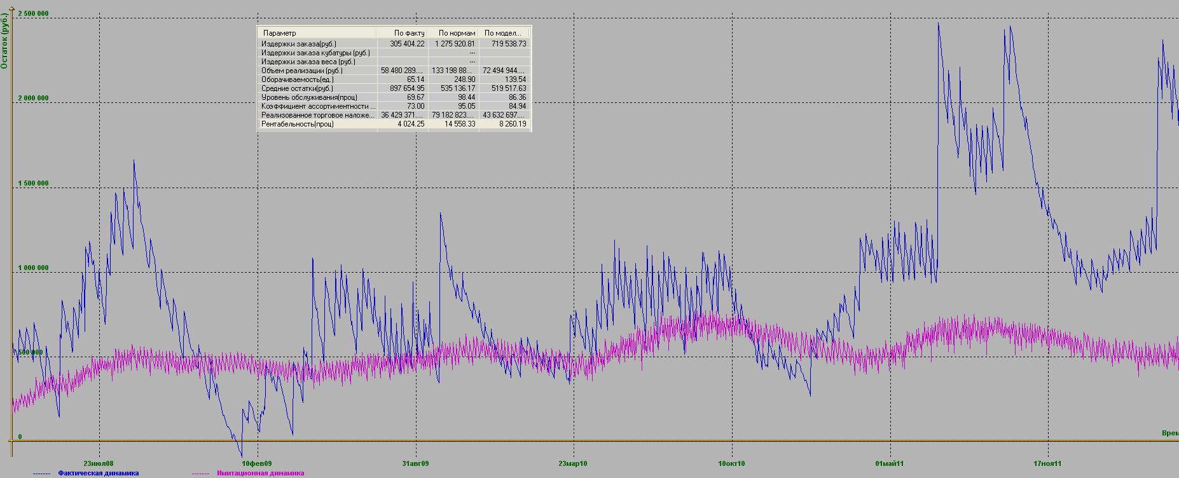Image resolution: width=1179 pixels, height=478 pixels.
Task: Click the value 72 494 944... cell
Action: (504, 71)
